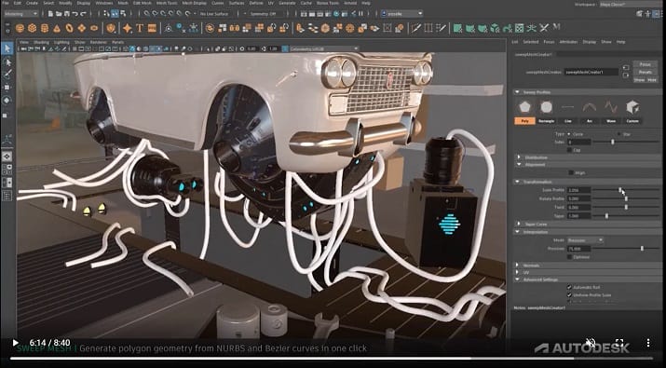Screen dimensions: 666x368
Task: Unmute the video with the speaker icon
Action: 591,343
